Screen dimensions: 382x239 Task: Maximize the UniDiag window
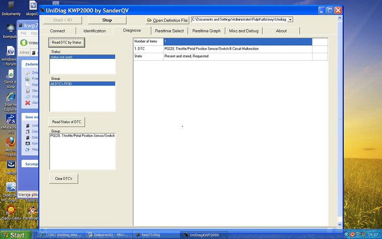330,11
